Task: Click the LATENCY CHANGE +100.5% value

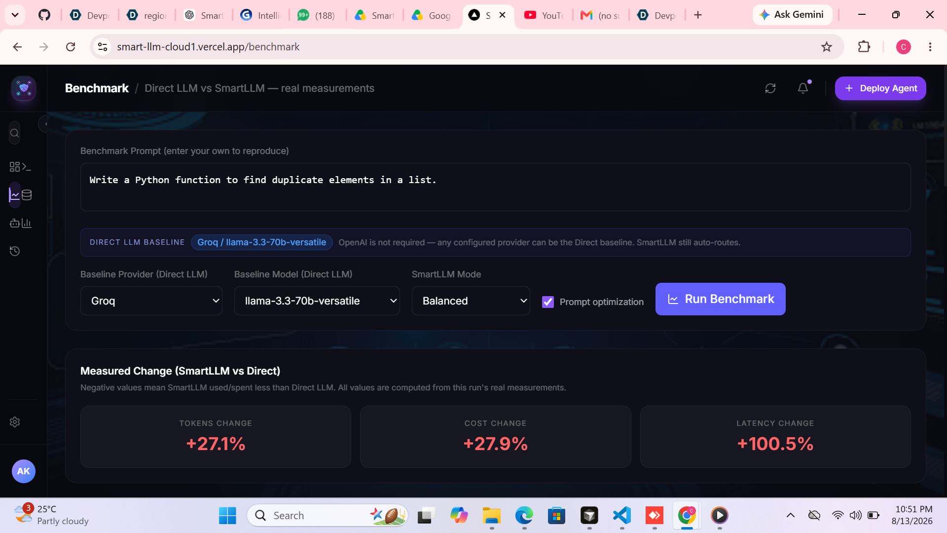Action: point(775,444)
